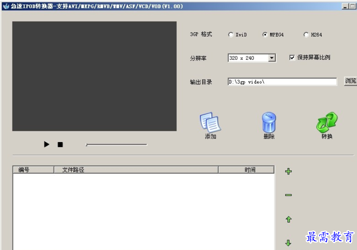Minimize the converter window
This screenshot has height=250, width=357.
pos(345,6)
